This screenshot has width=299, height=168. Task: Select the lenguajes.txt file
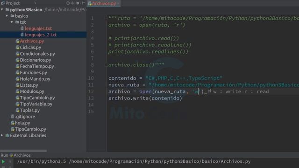pos(38,28)
